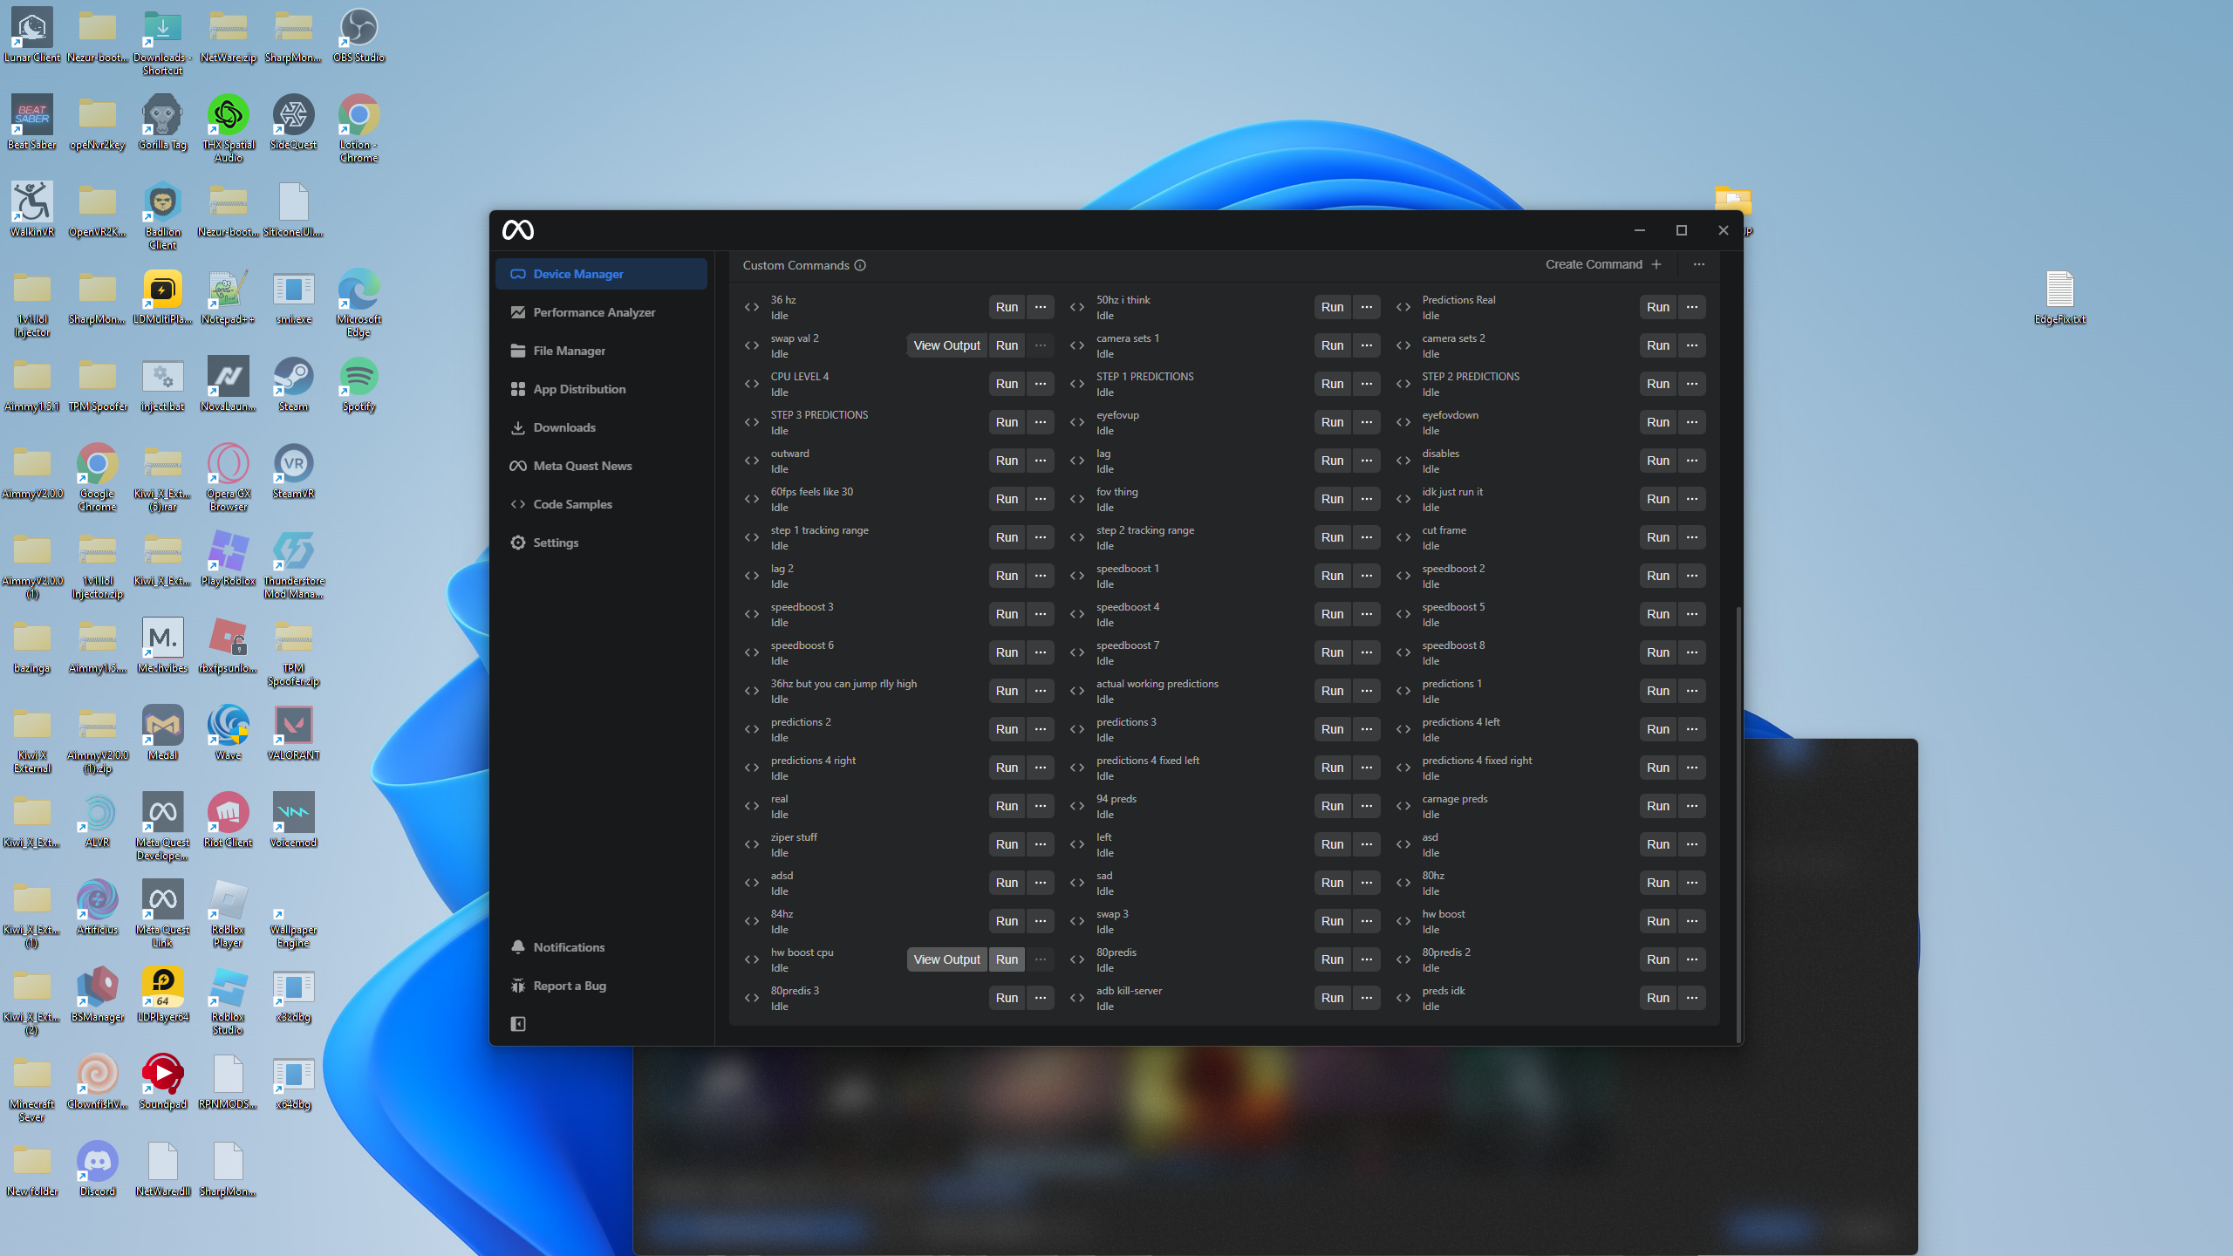Click info icon next to Custom Commands
2233x1256 pixels.
coord(860,265)
